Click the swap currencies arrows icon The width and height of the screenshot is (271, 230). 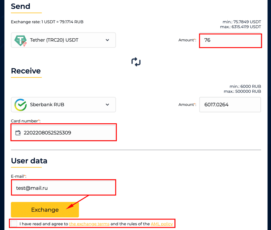click(x=136, y=62)
